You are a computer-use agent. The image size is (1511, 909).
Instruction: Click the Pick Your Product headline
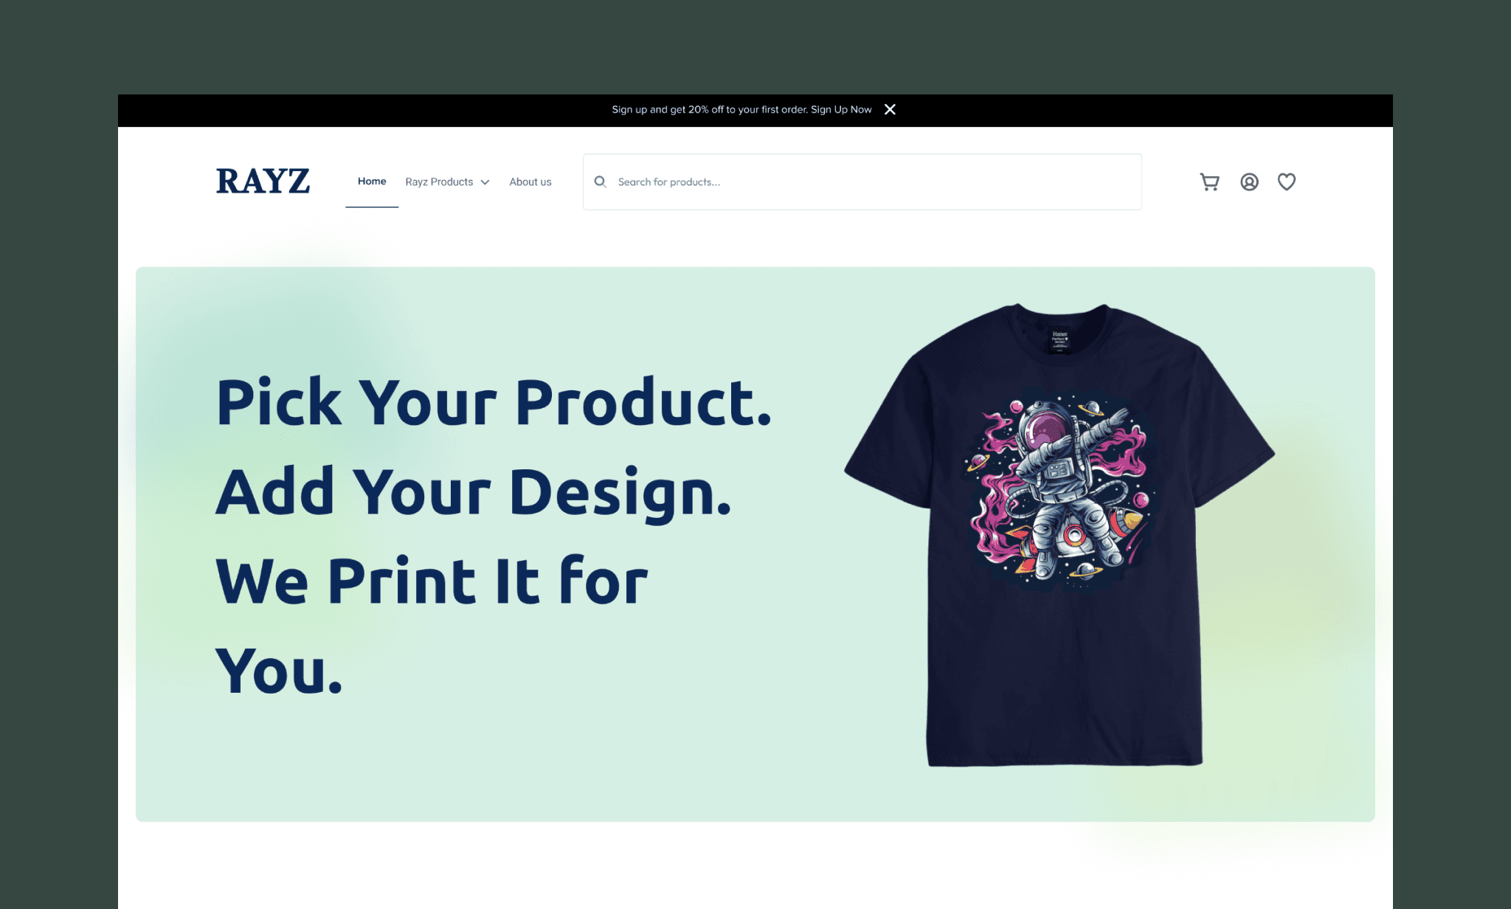pyautogui.click(x=494, y=403)
